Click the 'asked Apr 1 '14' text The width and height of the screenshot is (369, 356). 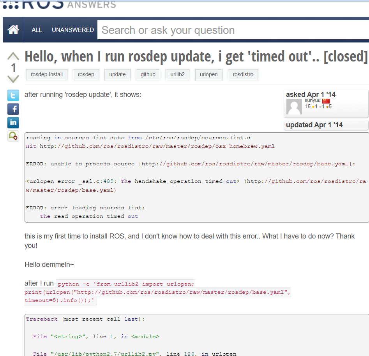pyautogui.click(x=311, y=95)
